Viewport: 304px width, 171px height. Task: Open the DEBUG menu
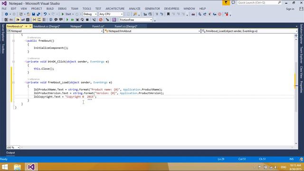point(62,9)
